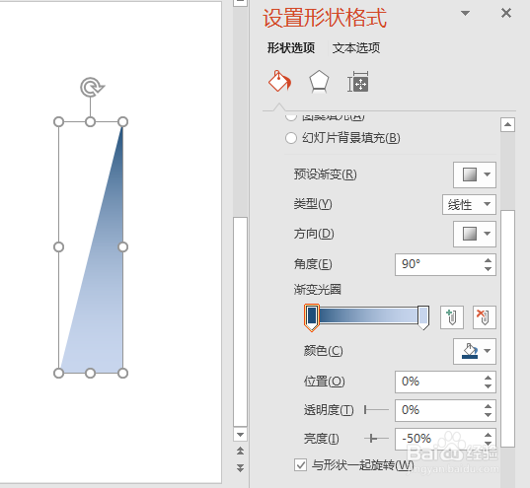Click the add gradient stop button
The width and height of the screenshot is (530, 488).
click(x=452, y=317)
